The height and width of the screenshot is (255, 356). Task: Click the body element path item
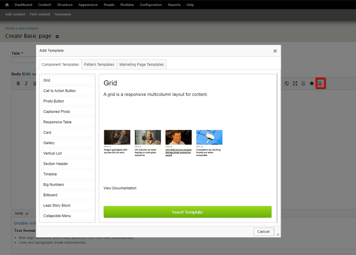pyautogui.click(x=19, y=213)
